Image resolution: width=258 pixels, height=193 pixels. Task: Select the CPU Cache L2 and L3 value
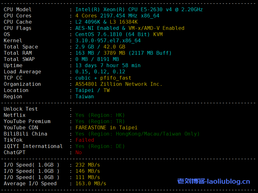pos(106,22)
